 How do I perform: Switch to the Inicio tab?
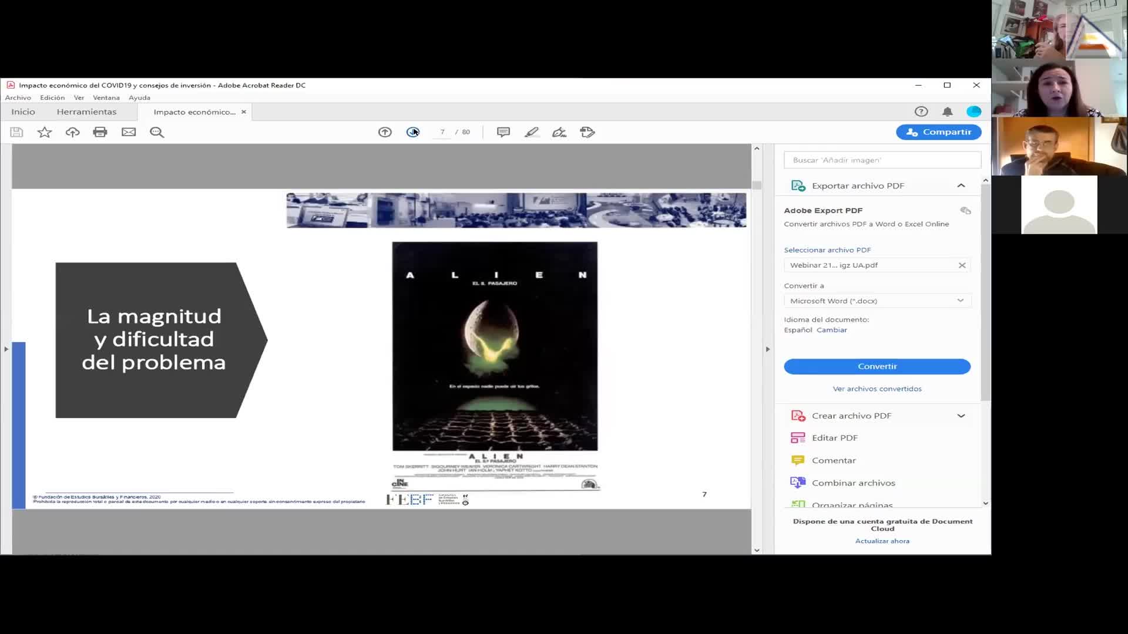[x=23, y=112]
